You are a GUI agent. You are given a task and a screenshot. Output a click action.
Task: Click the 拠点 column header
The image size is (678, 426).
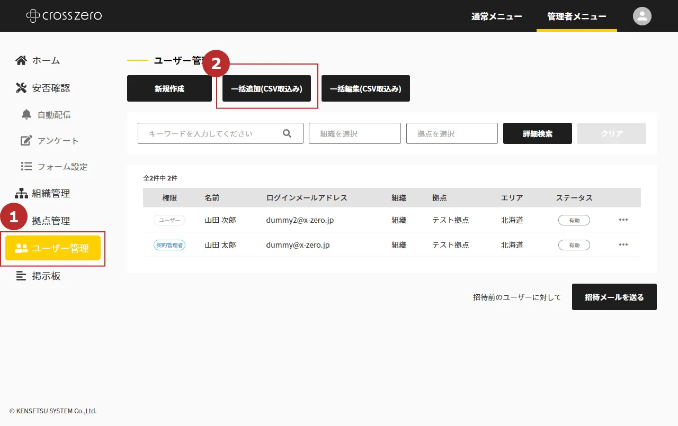[440, 197]
